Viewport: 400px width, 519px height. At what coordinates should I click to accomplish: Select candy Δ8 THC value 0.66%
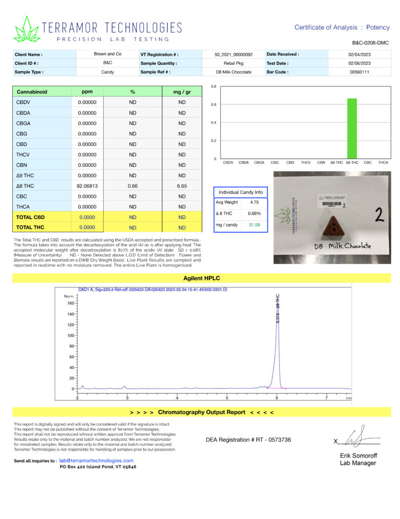(254, 213)
